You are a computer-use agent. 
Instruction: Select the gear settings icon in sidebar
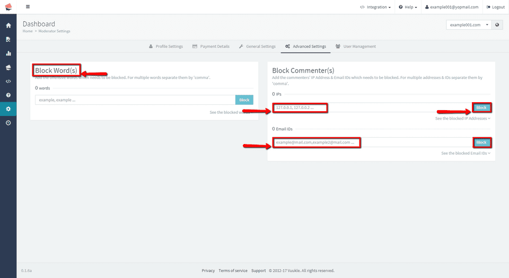(8, 109)
